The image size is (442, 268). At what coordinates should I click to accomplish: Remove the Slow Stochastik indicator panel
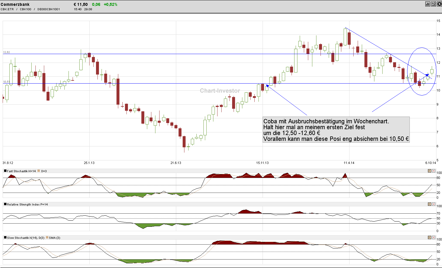coord(434,237)
